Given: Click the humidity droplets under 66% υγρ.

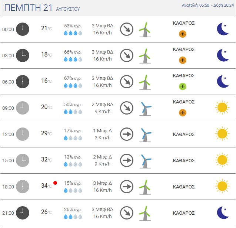Looking at the screenshot, I should point(73,59).
